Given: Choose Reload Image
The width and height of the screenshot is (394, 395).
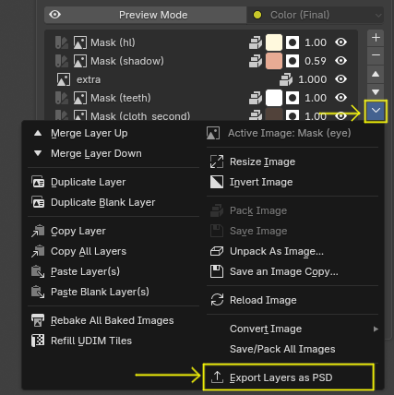Looking at the screenshot, I should (293, 300).
